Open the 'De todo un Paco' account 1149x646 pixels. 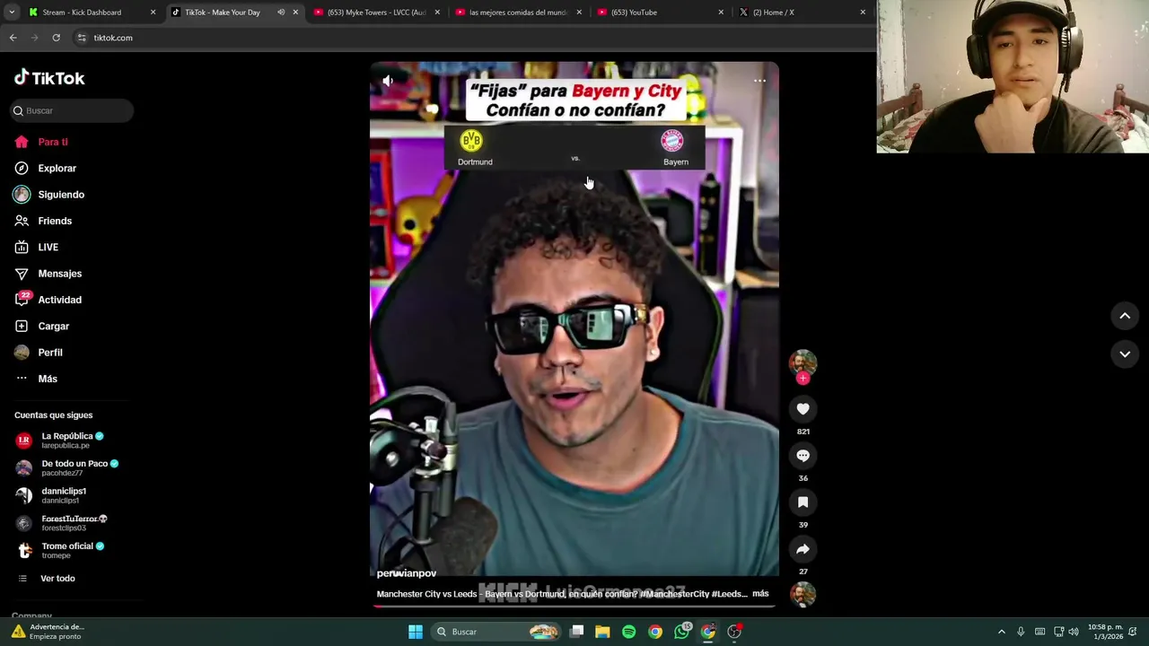pos(67,467)
